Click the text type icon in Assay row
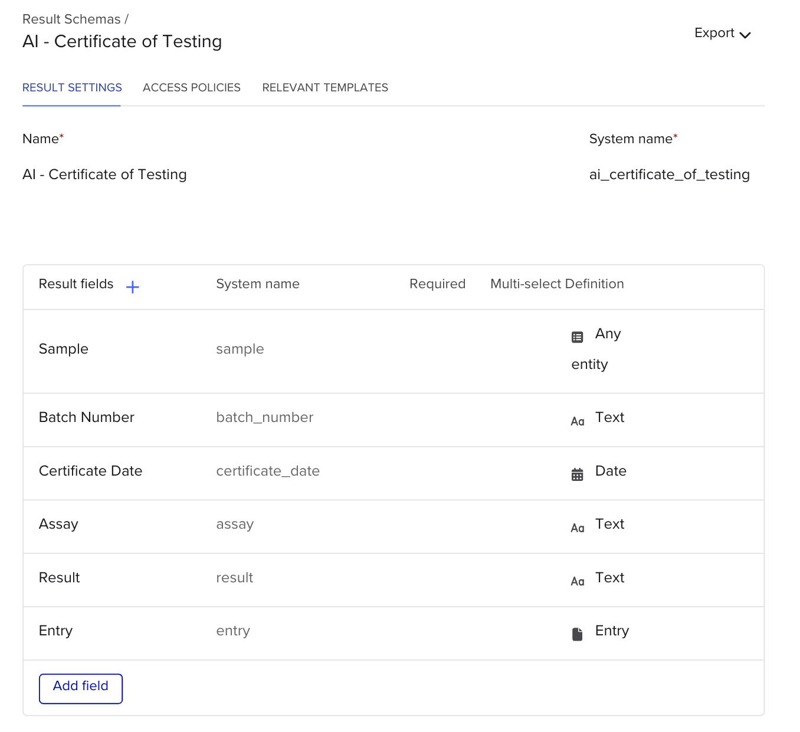Viewport: 800px width, 732px height. tap(578, 528)
